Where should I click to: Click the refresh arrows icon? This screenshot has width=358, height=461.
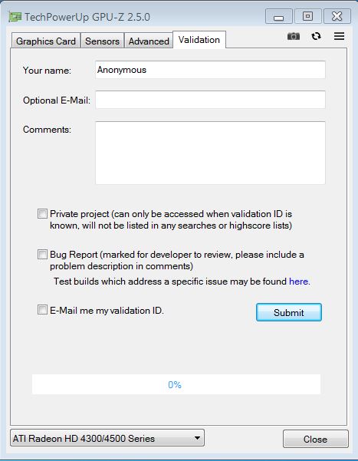pos(317,36)
